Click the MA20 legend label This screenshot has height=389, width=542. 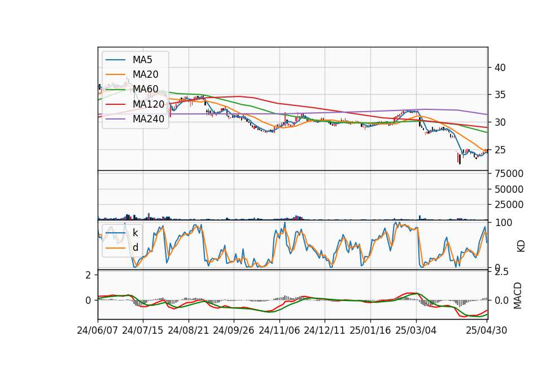pos(145,74)
